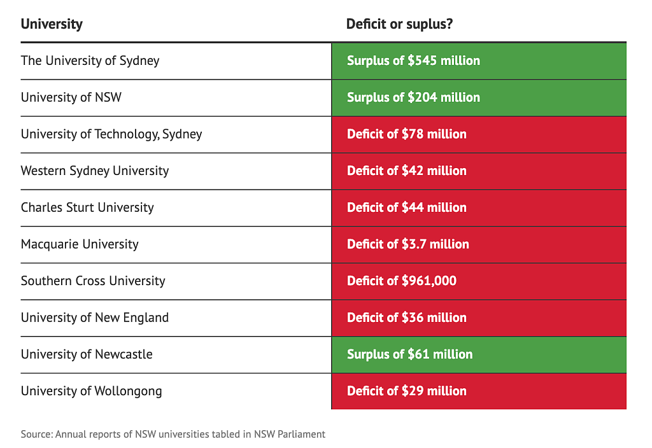Click the source note about annual reports

coord(173,434)
